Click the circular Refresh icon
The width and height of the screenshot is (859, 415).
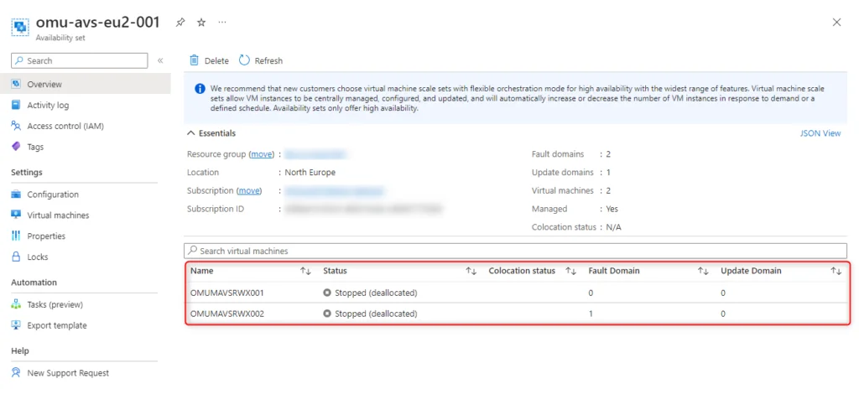click(244, 60)
